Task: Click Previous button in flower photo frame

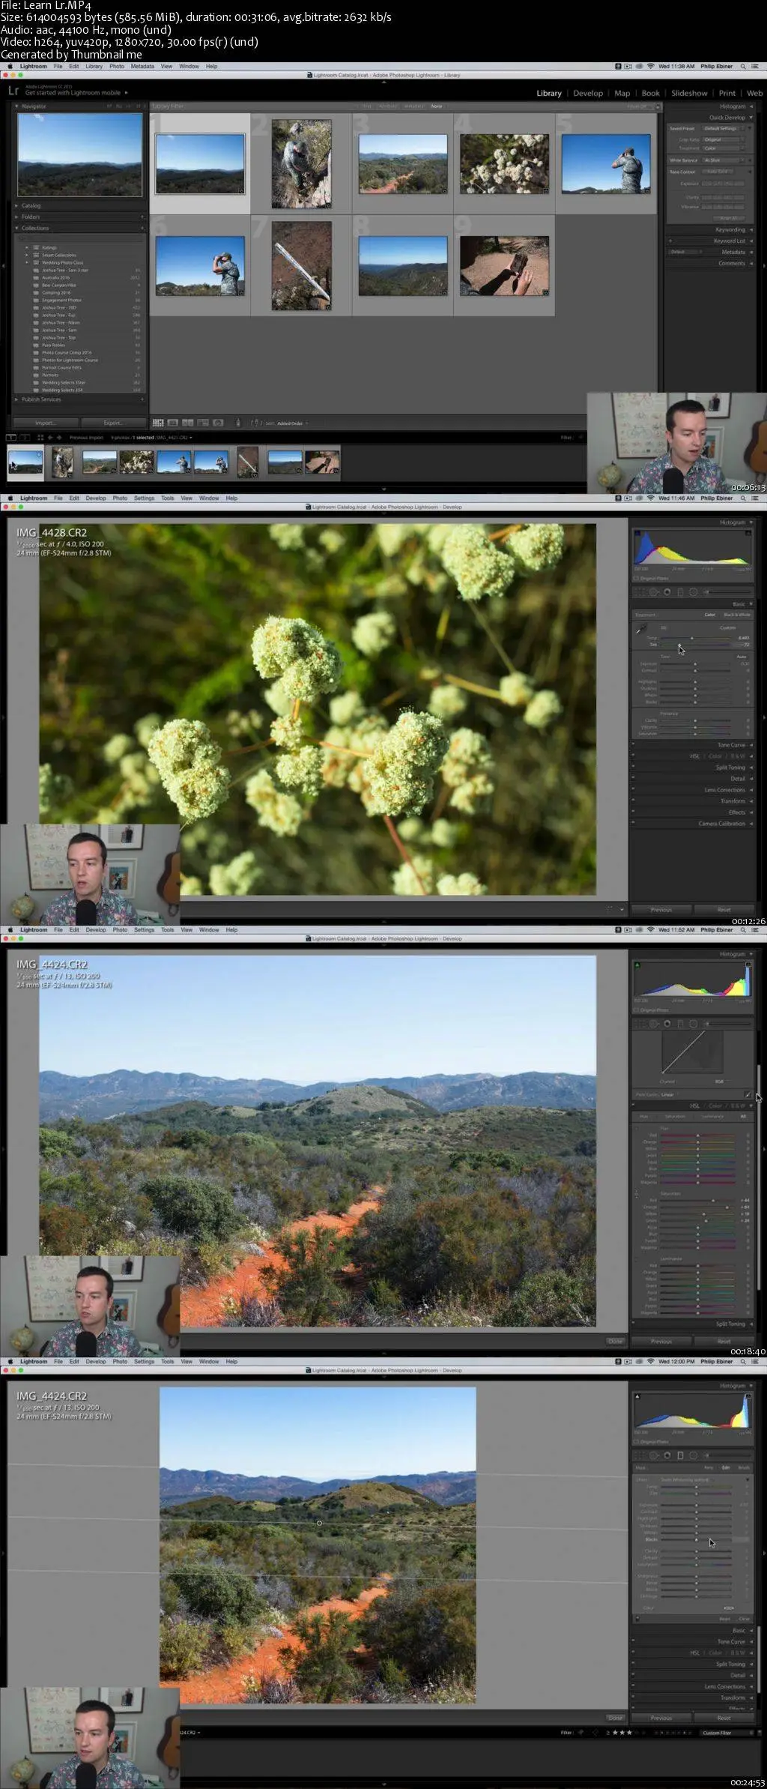Action: click(661, 909)
